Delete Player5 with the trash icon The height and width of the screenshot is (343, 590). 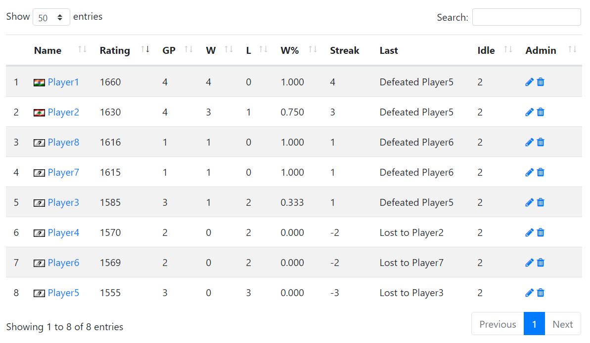[540, 293]
